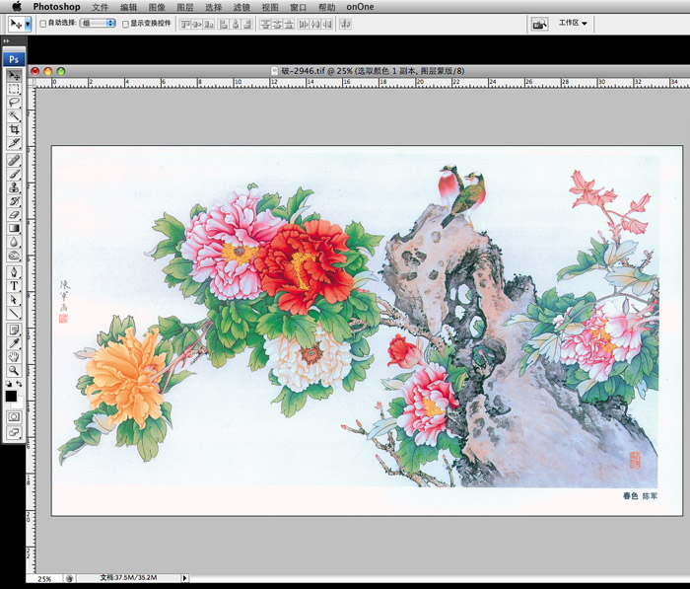
Task: Open the 编辑 menu
Action: 128,7
